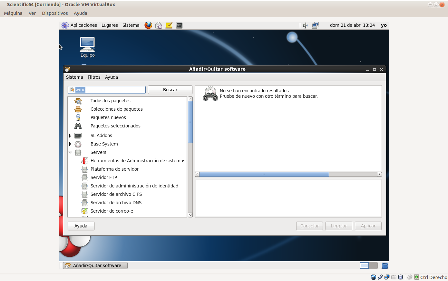Viewport: 448px width, 281px height.
Task: Open the network connection indicator
Action: (x=316, y=25)
